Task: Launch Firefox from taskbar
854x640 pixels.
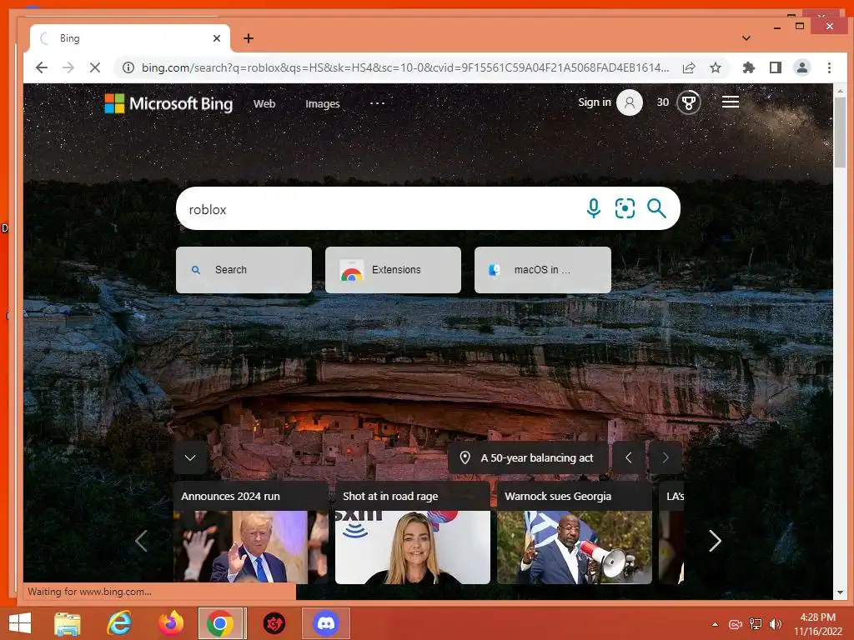Action: [x=170, y=623]
